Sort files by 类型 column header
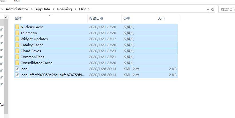The height and width of the screenshot is (118, 235). 127,18
